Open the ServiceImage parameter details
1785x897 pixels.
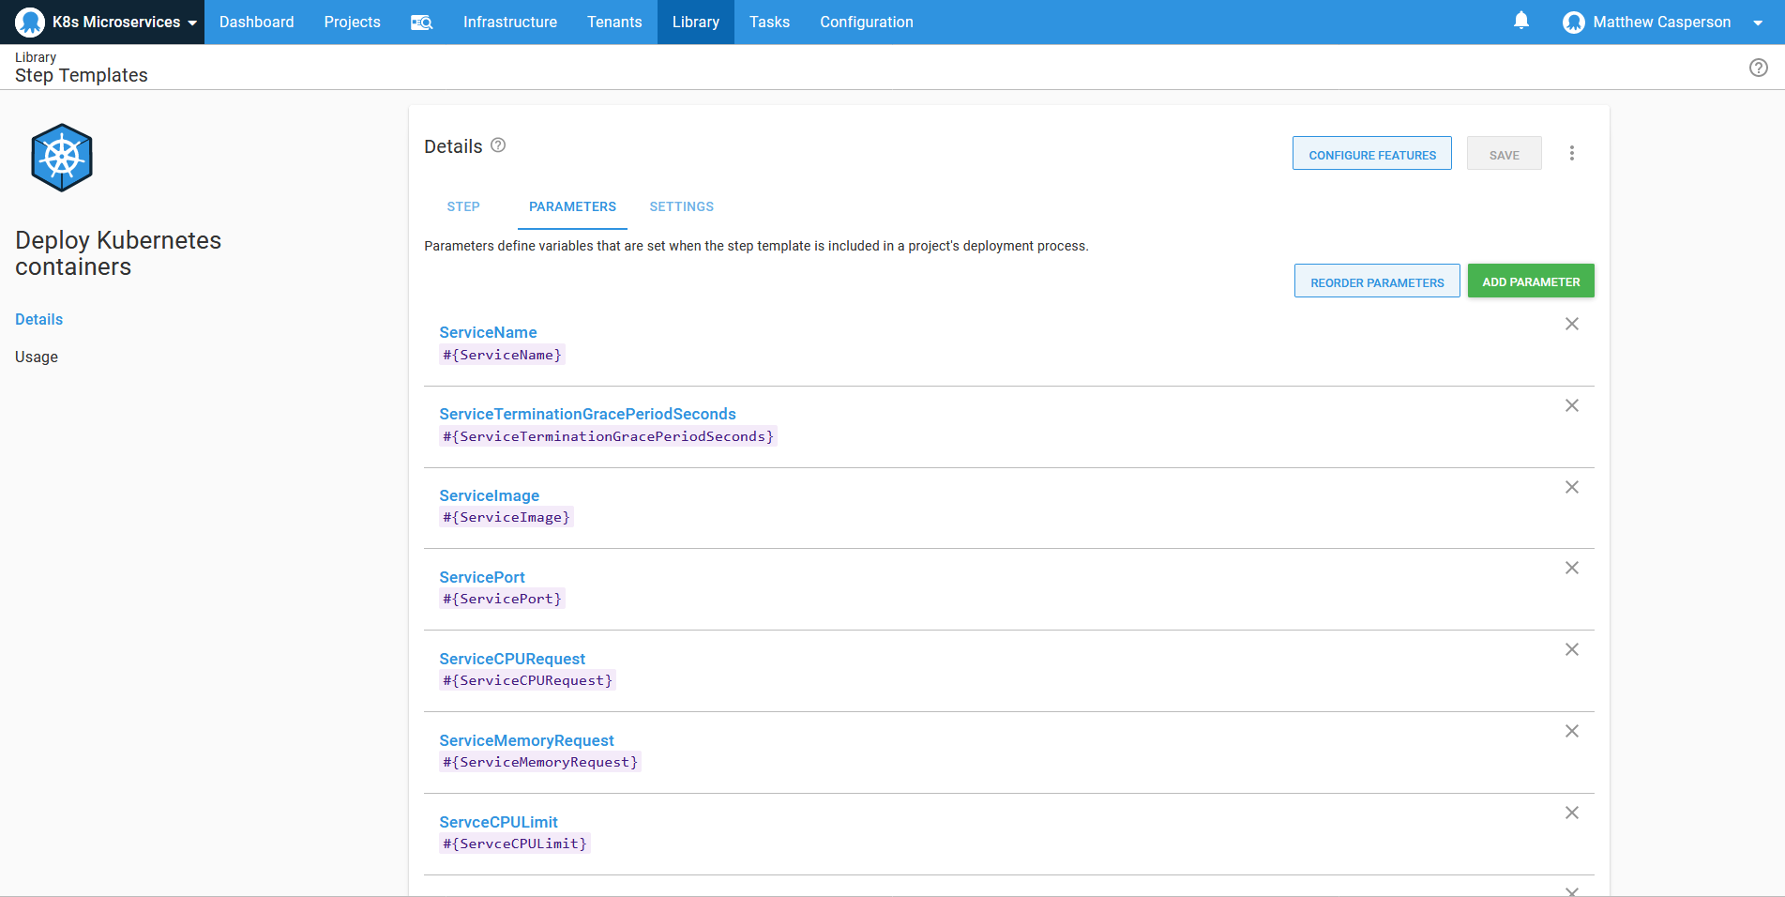[489, 495]
